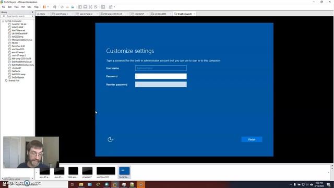
Task: Open the power options dropdown arrow beside pause
Action: point(48,7)
